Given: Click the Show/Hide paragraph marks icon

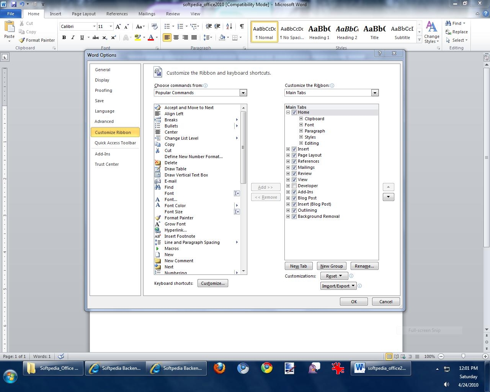Looking at the screenshot, I should pos(242,26).
